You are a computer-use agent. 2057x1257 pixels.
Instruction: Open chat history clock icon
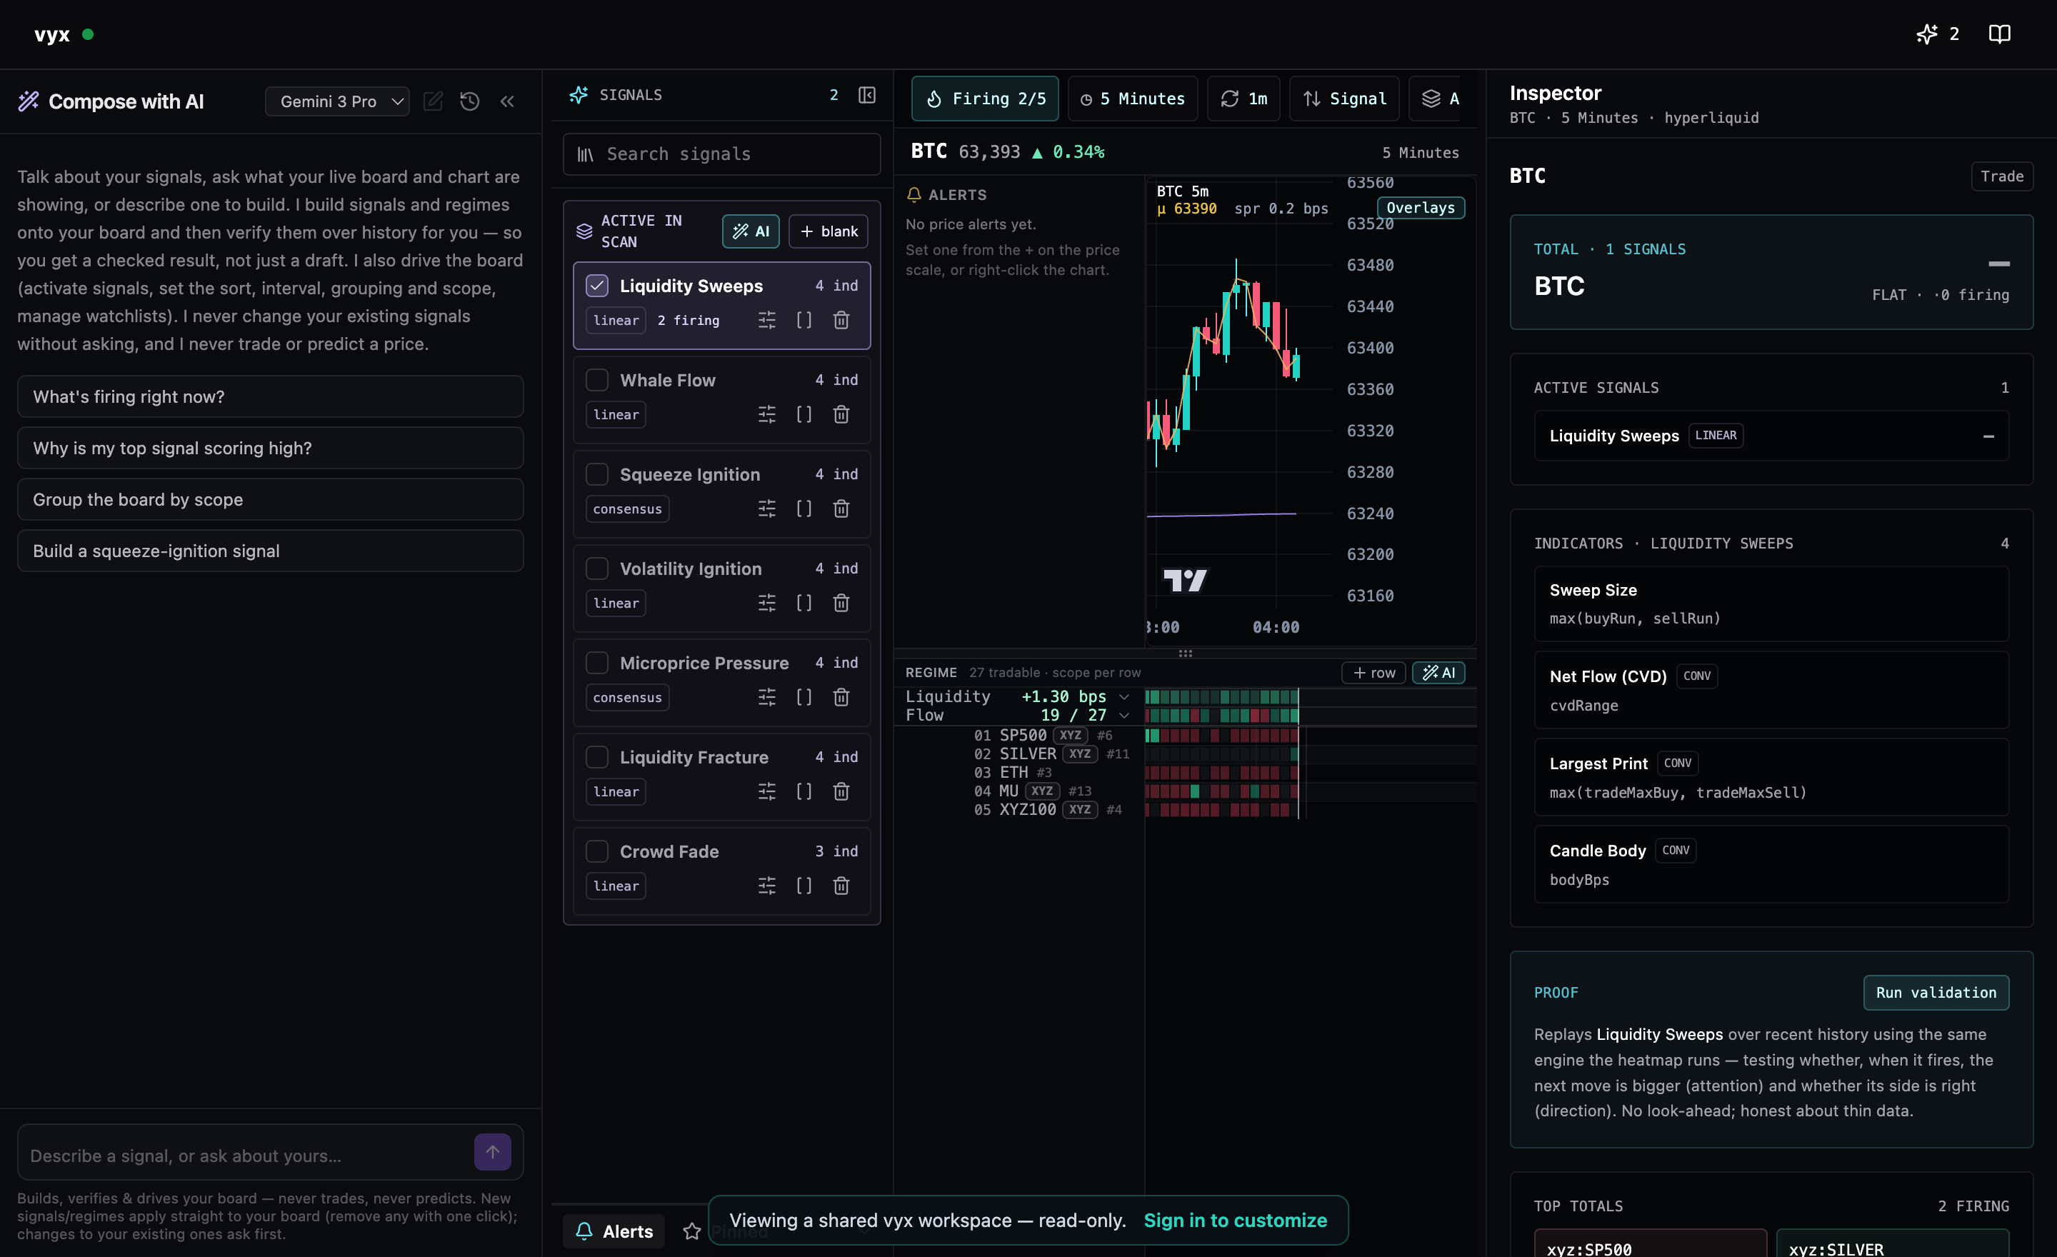pyautogui.click(x=470, y=101)
